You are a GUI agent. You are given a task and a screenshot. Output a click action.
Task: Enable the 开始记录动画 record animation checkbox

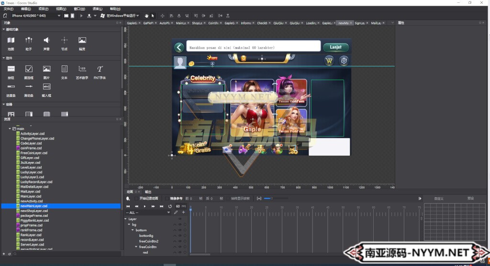[135, 198]
